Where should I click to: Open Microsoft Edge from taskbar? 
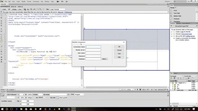coord(16,109)
